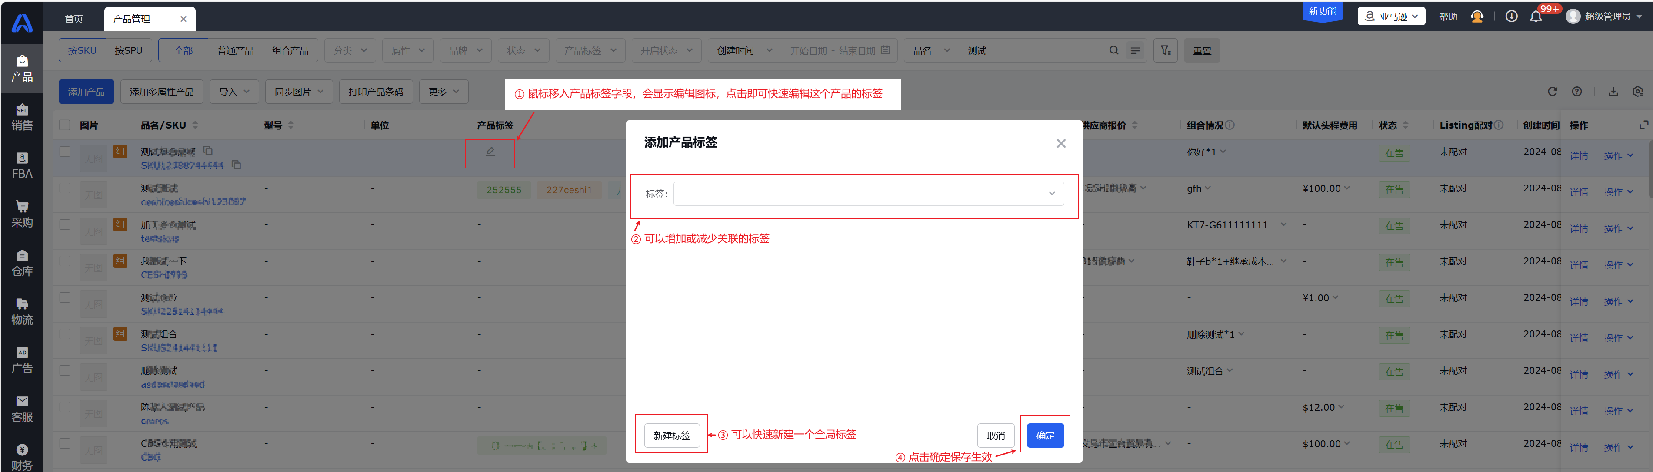
Task: Click the batch search lines icon
Action: 1135,51
